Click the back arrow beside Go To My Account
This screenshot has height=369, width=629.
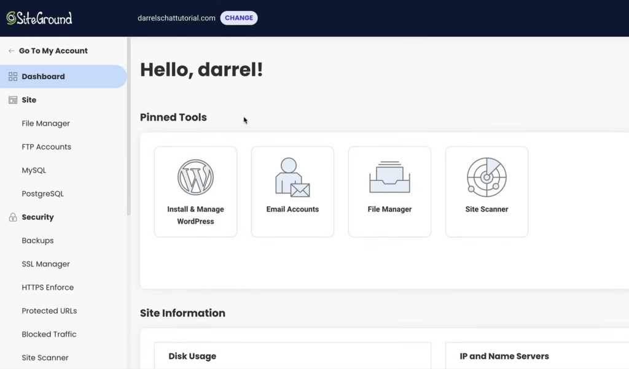[11, 51]
